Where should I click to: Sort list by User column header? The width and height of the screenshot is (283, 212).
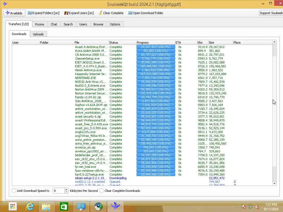pos(26,42)
